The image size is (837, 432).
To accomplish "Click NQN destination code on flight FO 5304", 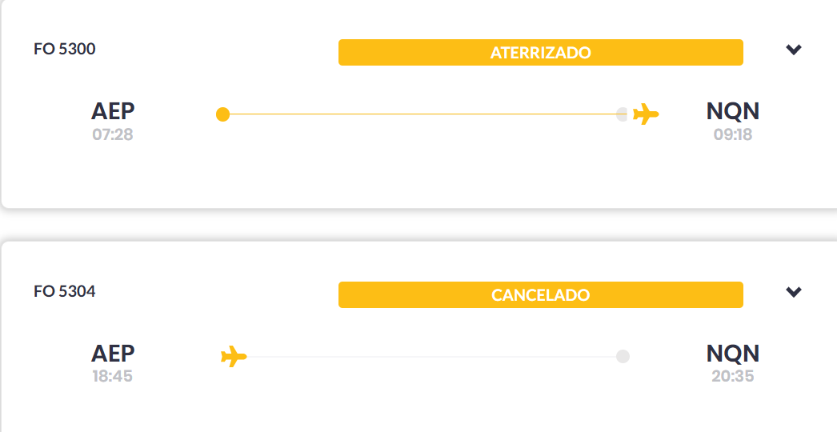I will coord(733,353).
